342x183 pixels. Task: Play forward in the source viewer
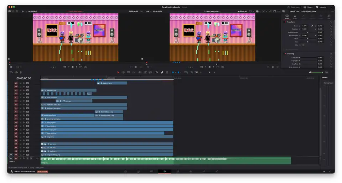[77, 67]
